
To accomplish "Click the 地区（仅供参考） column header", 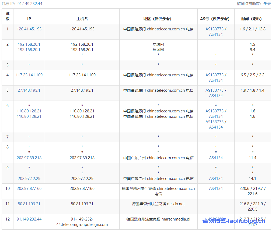I will [x=158, y=19].
